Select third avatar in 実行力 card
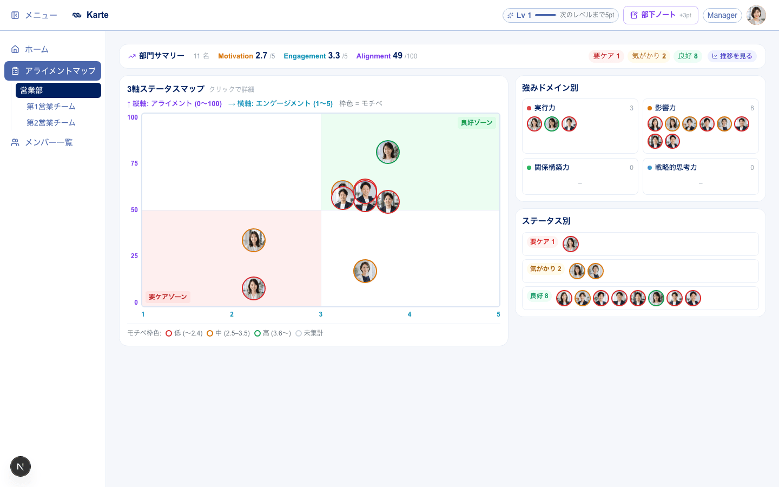The width and height of the screenshot is (779, 487). click(x=569, y=124)
